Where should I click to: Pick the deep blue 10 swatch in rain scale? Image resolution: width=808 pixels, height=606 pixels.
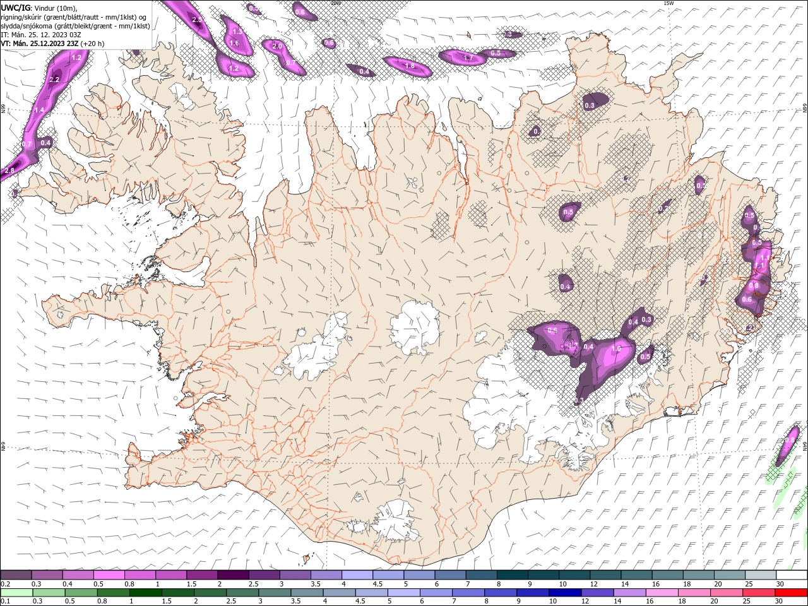tap(564, 593)
